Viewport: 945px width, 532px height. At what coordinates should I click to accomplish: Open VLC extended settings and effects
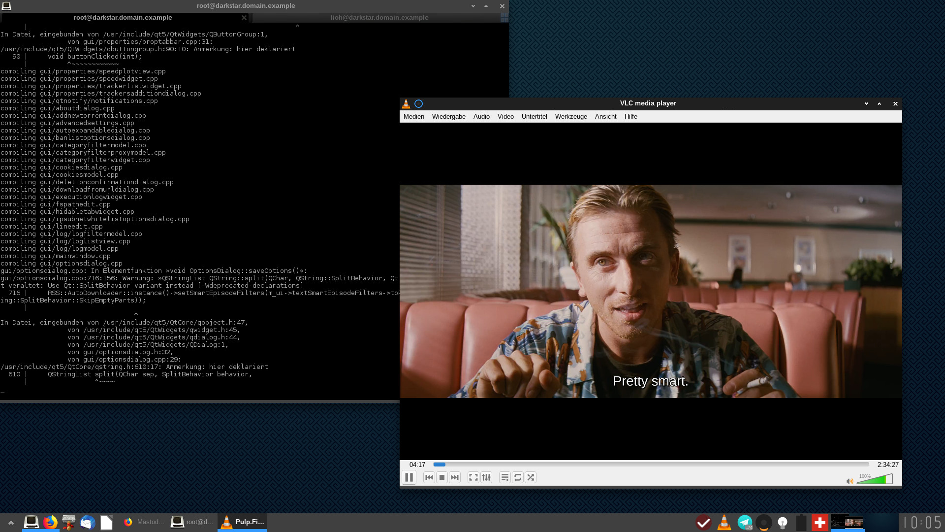pos(486,477)
